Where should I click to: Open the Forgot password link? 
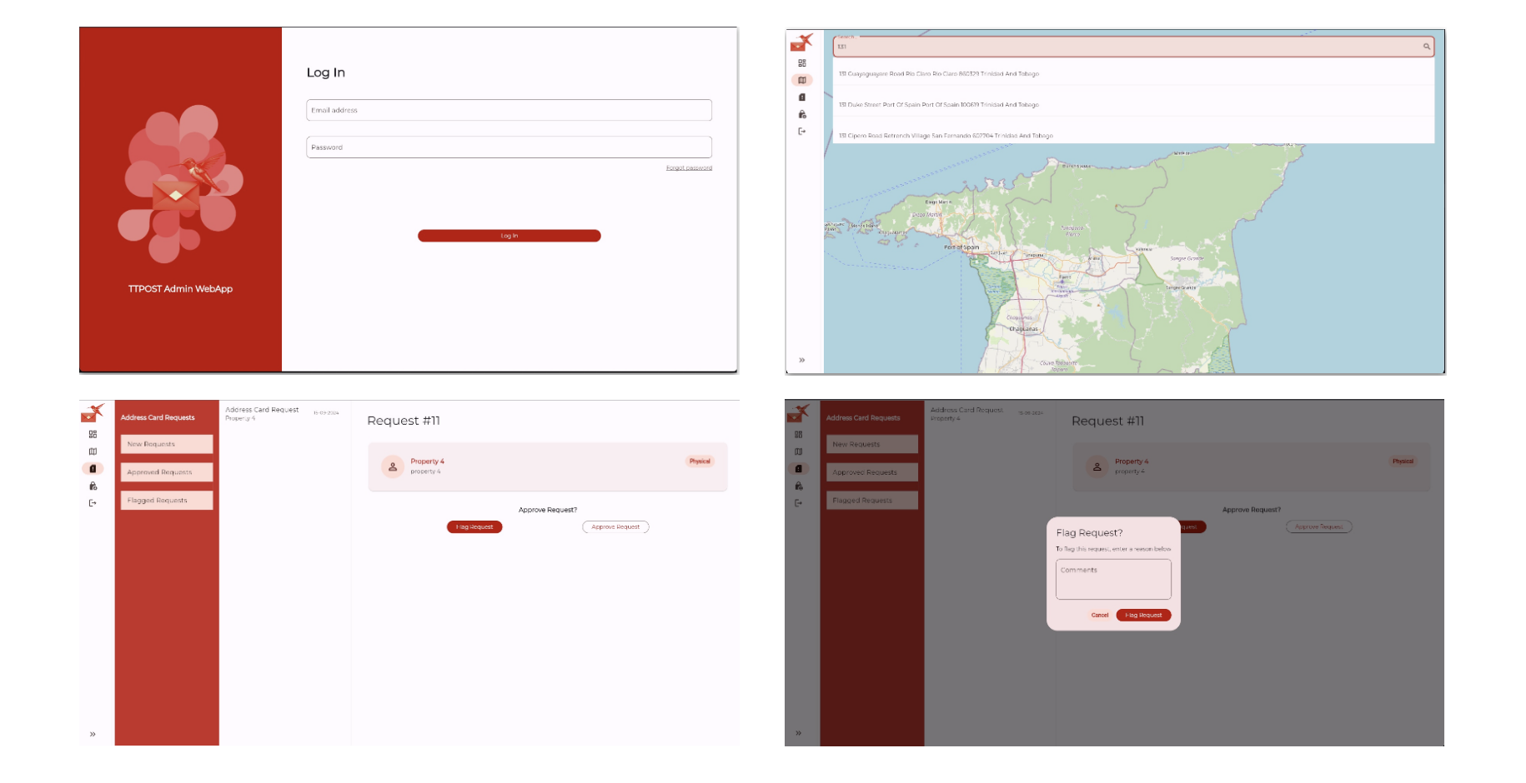tap(689, 168)
